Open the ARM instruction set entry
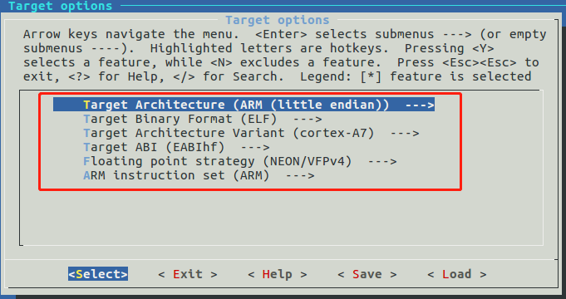The height and width of the screenshot is (299, 566). click(199, 175)
